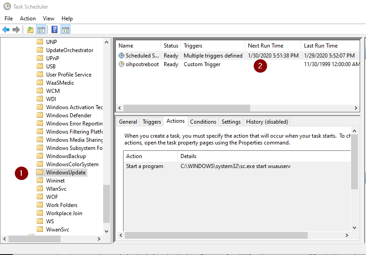This screenshot has height=255, width=366.
Task: Sort by the Last Run Time column
Action: coord(330,46)
